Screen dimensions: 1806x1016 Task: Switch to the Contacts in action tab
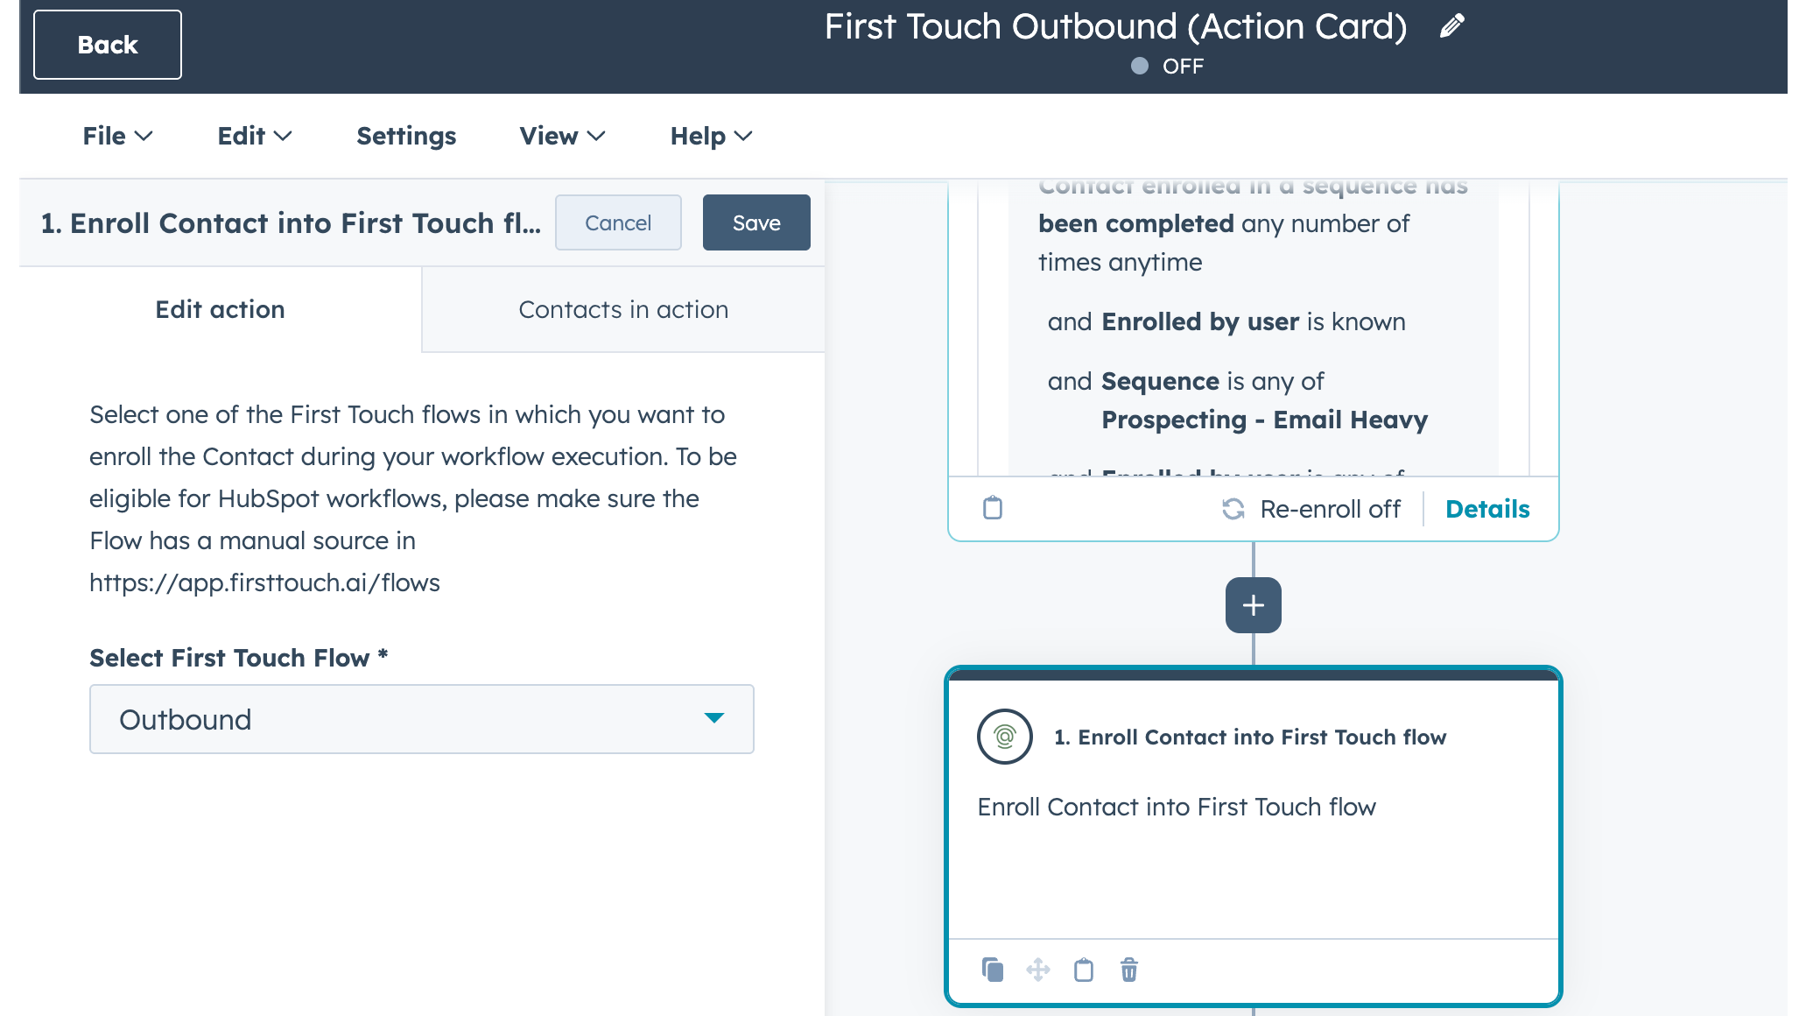tap(623, 309)
